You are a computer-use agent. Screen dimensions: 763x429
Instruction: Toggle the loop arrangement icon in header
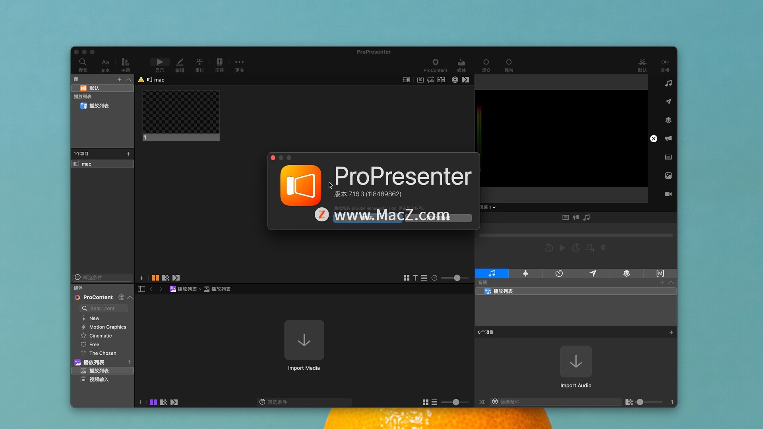(430, 80)
